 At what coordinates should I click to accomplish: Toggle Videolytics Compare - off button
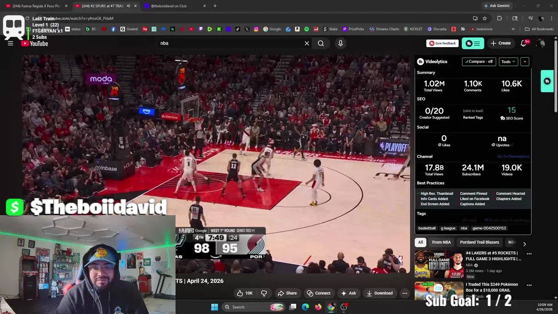(x=479, y=61)
